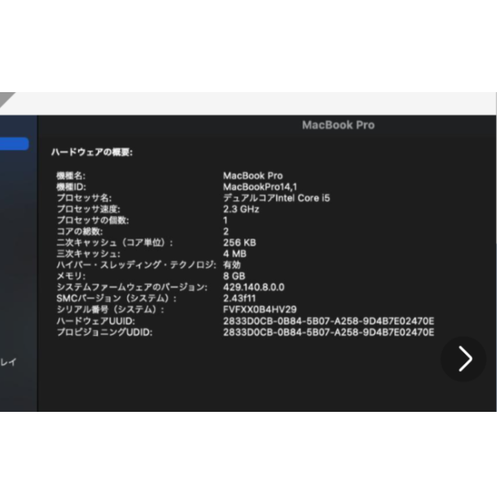Select the ハードウェアの概要 heading
The height and width of the screenshot is (504, 504).
tap(92, 152)
